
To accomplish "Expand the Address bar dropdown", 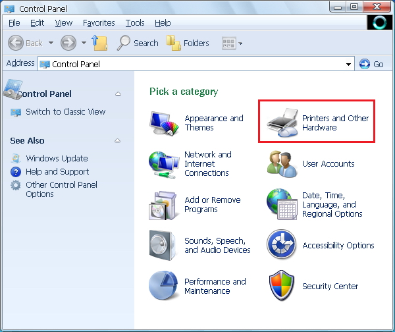I will click(x=348, y=65).
